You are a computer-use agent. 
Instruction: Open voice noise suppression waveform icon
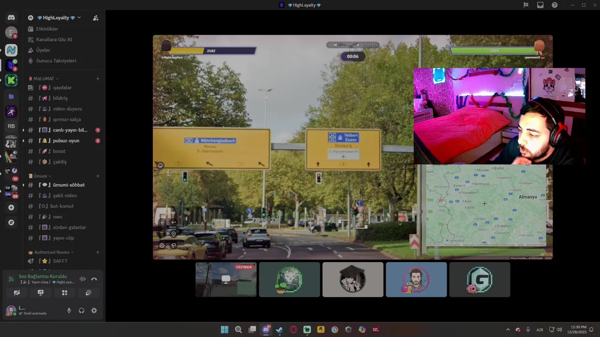point(82,279)
